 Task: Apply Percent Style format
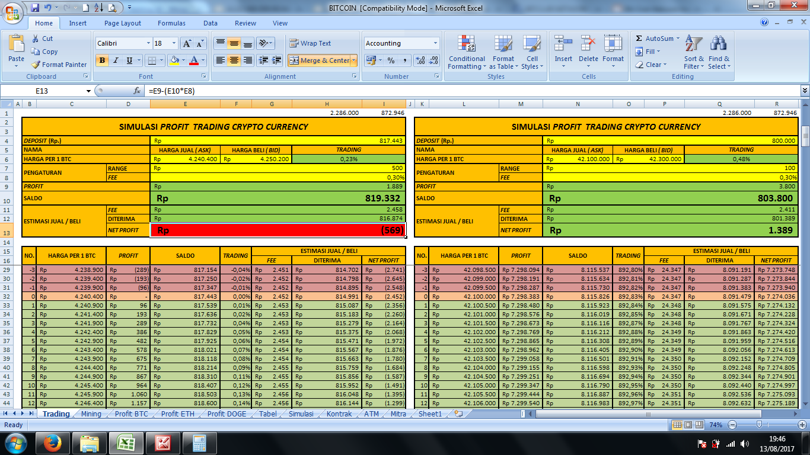391,60
